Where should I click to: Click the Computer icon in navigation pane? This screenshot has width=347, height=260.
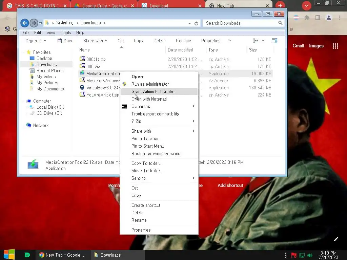(28, 101)
